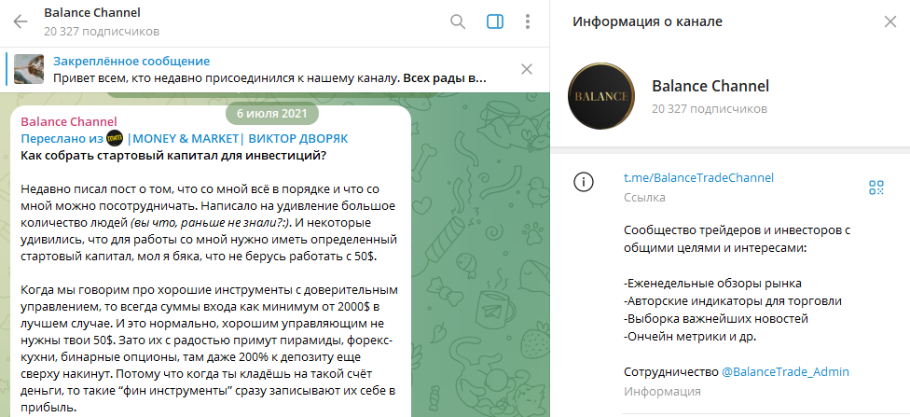Jump to the pinned message 'Закреплённое сообщение'
910x417 pixels.
coord(131,61)
